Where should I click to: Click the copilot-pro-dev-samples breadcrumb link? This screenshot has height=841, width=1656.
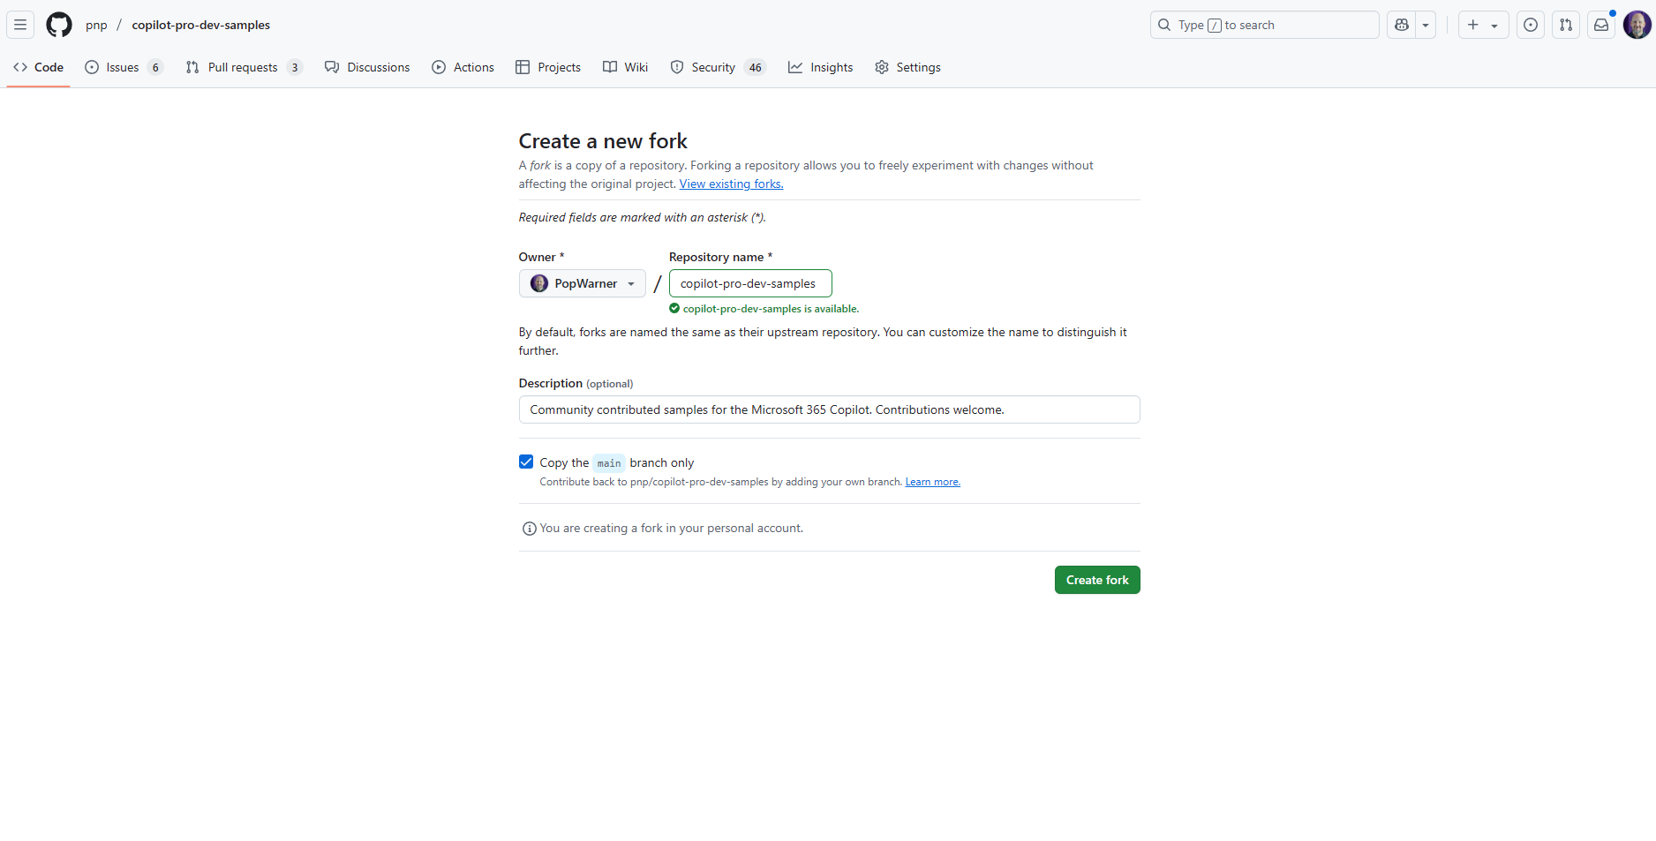click(x=201, y=25)
